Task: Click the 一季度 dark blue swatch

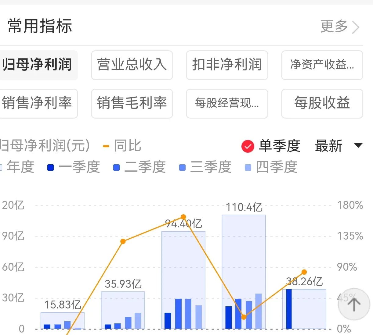Action: [x=51, y=168]
